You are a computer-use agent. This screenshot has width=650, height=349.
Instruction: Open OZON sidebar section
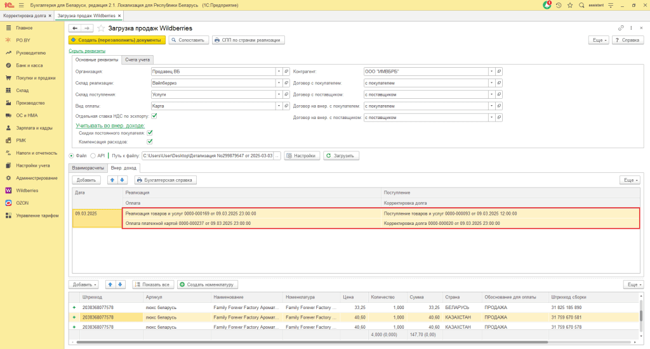pyautogui.click(x=22, y=203)
